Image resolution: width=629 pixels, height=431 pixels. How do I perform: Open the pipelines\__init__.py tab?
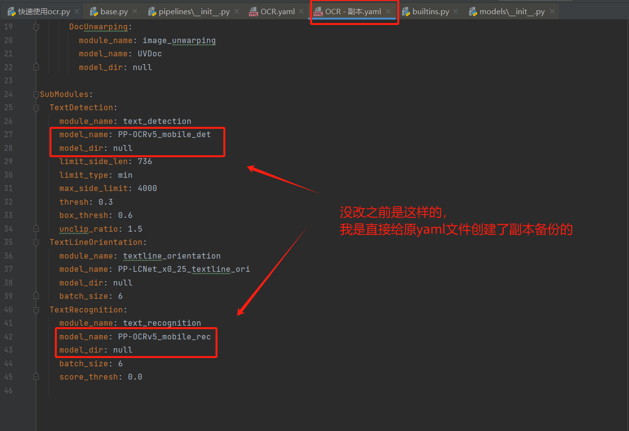pyautogui.click(x=194, y=11)
